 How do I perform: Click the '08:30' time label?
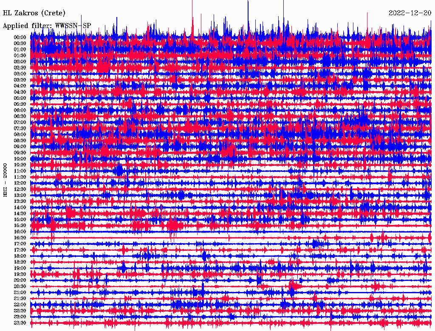20,140
